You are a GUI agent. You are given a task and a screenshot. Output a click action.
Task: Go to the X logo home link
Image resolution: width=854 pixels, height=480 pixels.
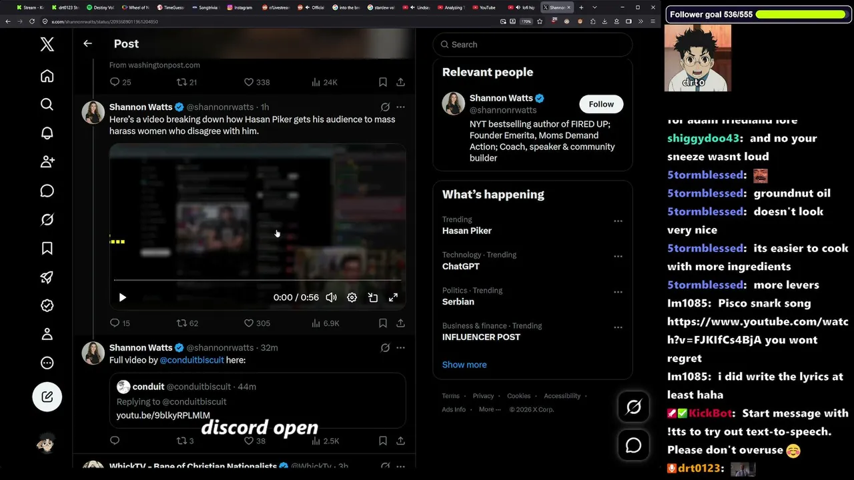pyautogui.click(x=47, y=45)
